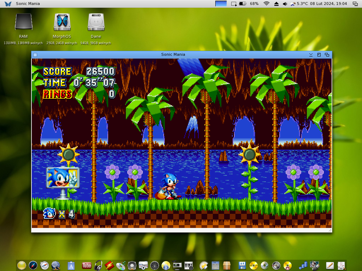Viewport: 362px width, 271px height.
Task: Click the yellow sphere dock icon
Action: tap(22, 265)
